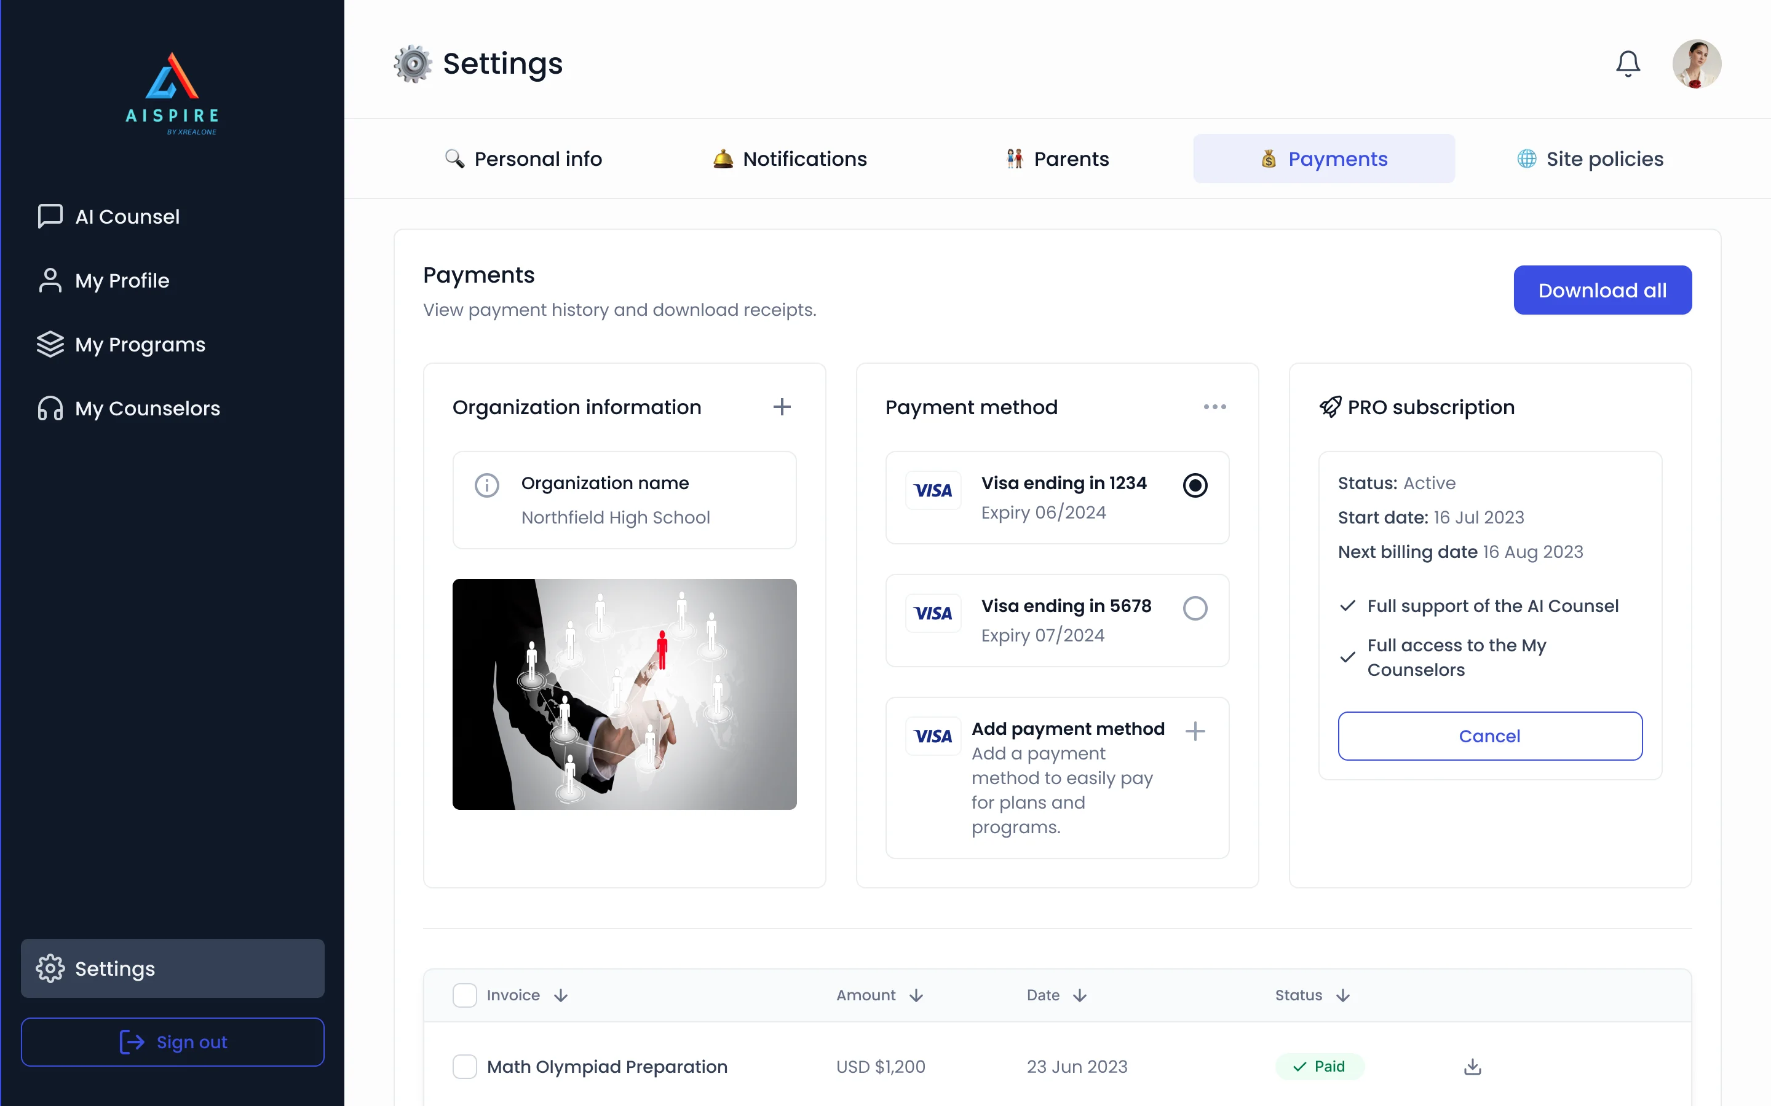This screenshot has width=1771, height=1106.
Task: Sort by Date column arrow
Action: [1080, 995]
